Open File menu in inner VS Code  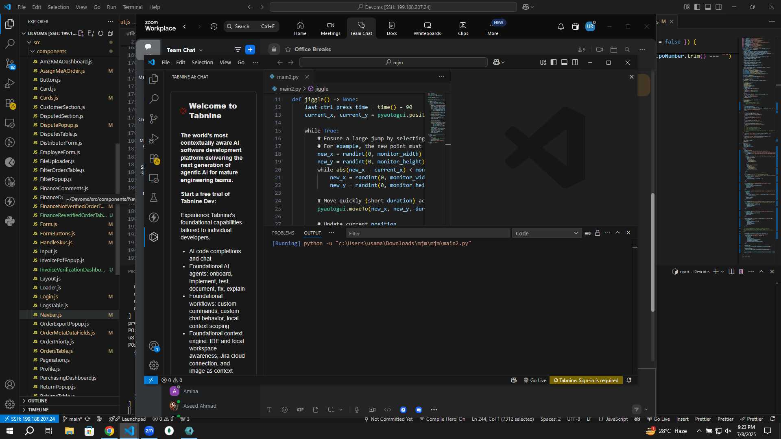click(x=166, y=62)
